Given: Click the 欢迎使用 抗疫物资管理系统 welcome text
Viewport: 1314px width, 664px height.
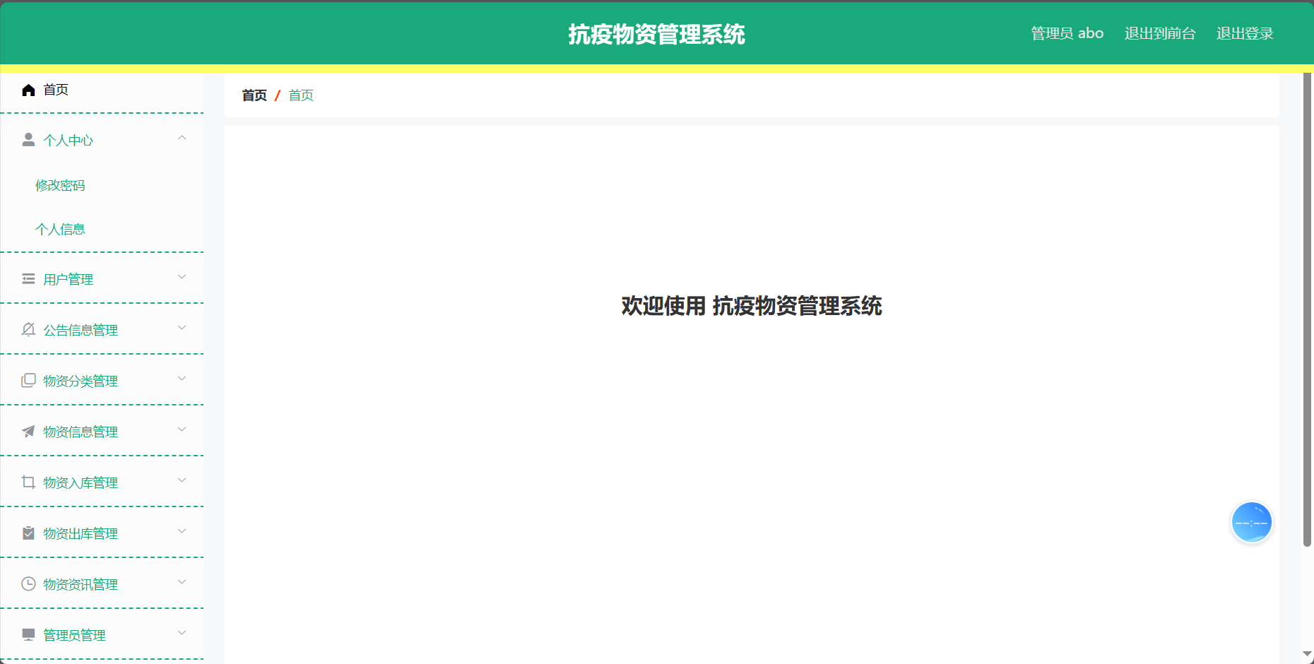Looking at the screenshot, I should click(752, 306).
